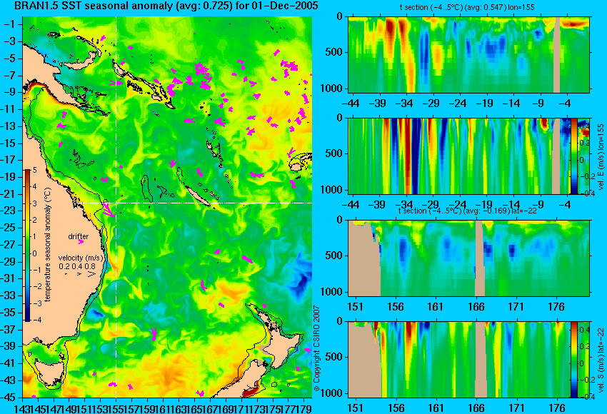Click the 'velocity (m/s)' legend label
Screen dimensions: 607x414
pyautogui.click(x=81, y=258)
